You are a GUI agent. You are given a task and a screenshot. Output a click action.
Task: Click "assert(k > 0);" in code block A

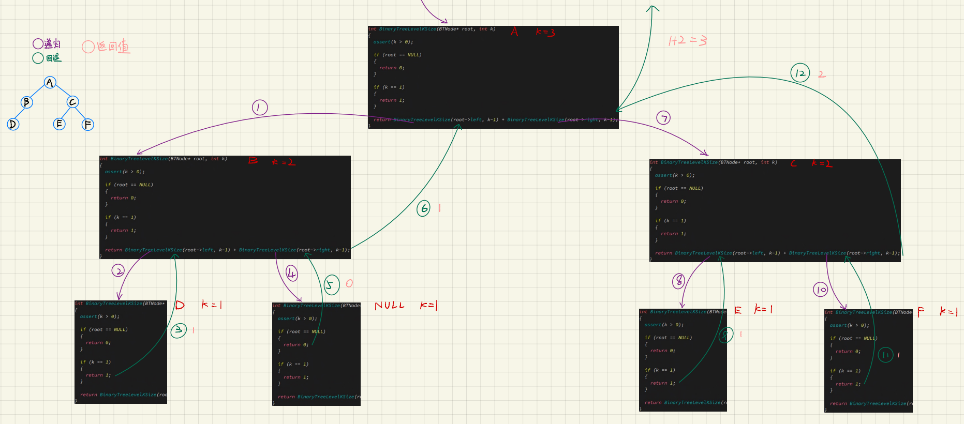[x=393, y=42]
